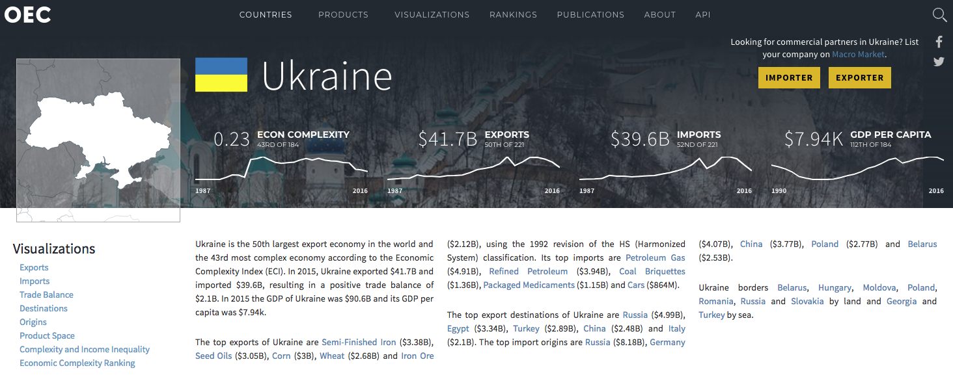Click the GDP per capita sparkline chart
This screenshot has width=953, height=379.
[x=858, y=169]
